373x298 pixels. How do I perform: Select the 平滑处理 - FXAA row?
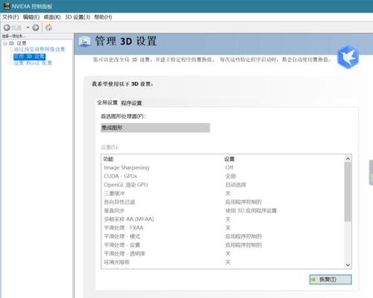tap(222, 228)
